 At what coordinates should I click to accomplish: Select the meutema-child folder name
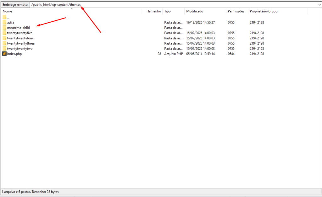click(x=18, y=28)
